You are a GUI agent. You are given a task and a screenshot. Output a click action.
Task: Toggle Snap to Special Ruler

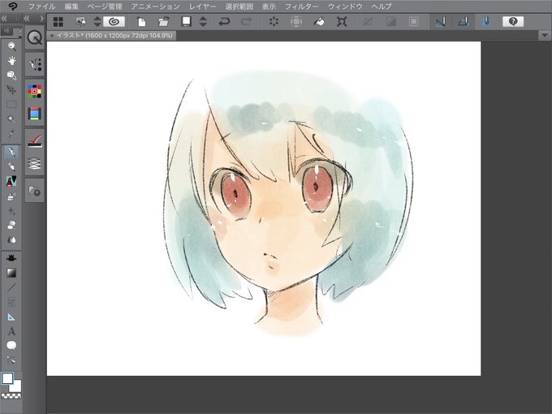[464, 22]
